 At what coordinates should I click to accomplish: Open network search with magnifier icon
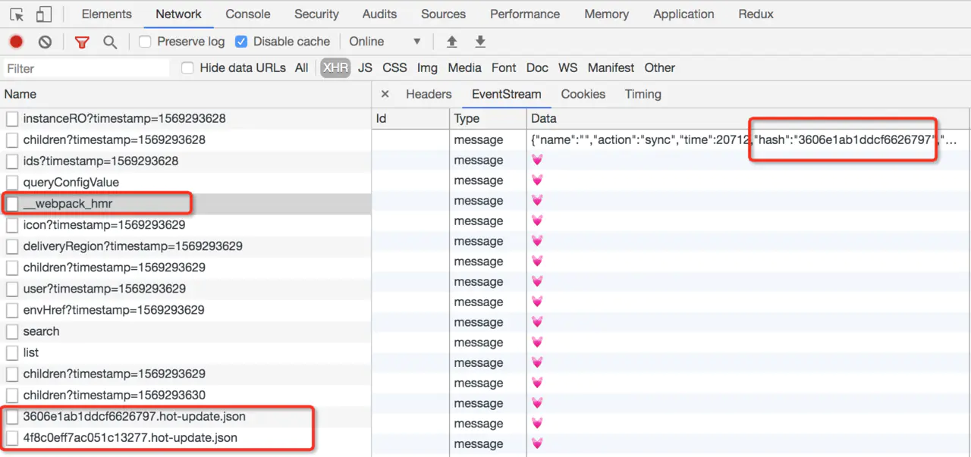click(110, 42)
